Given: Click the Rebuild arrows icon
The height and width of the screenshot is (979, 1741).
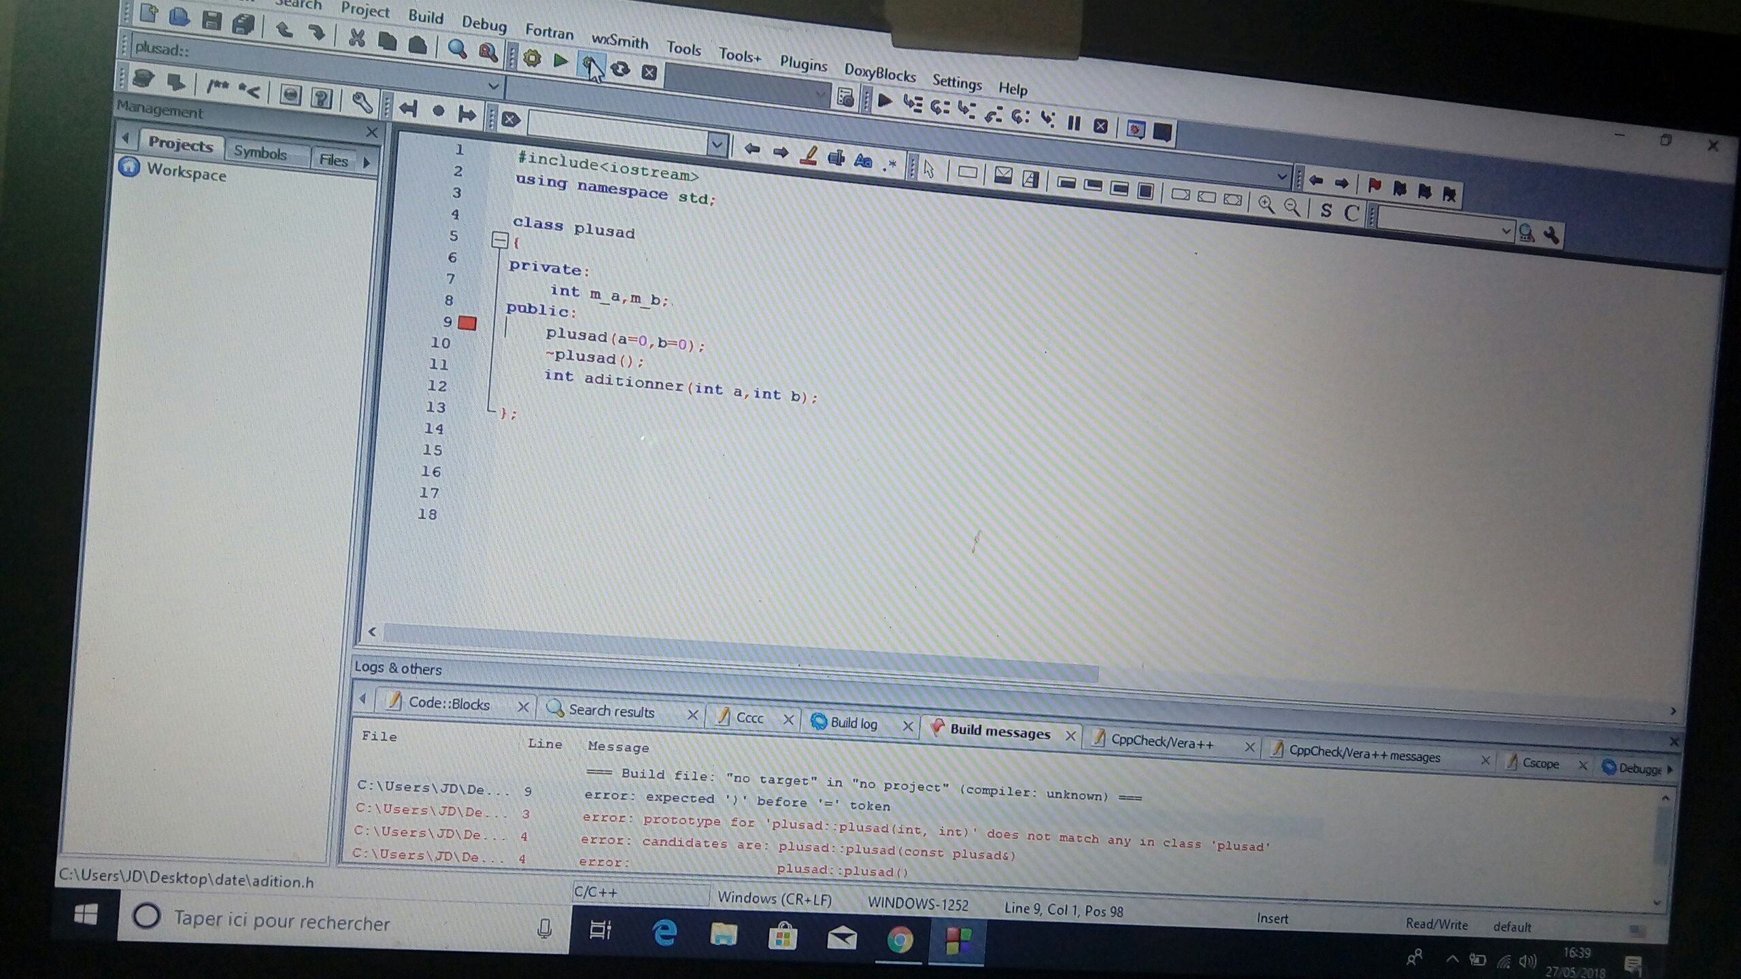Looking at the screenshot, I should tap(620, 69).
